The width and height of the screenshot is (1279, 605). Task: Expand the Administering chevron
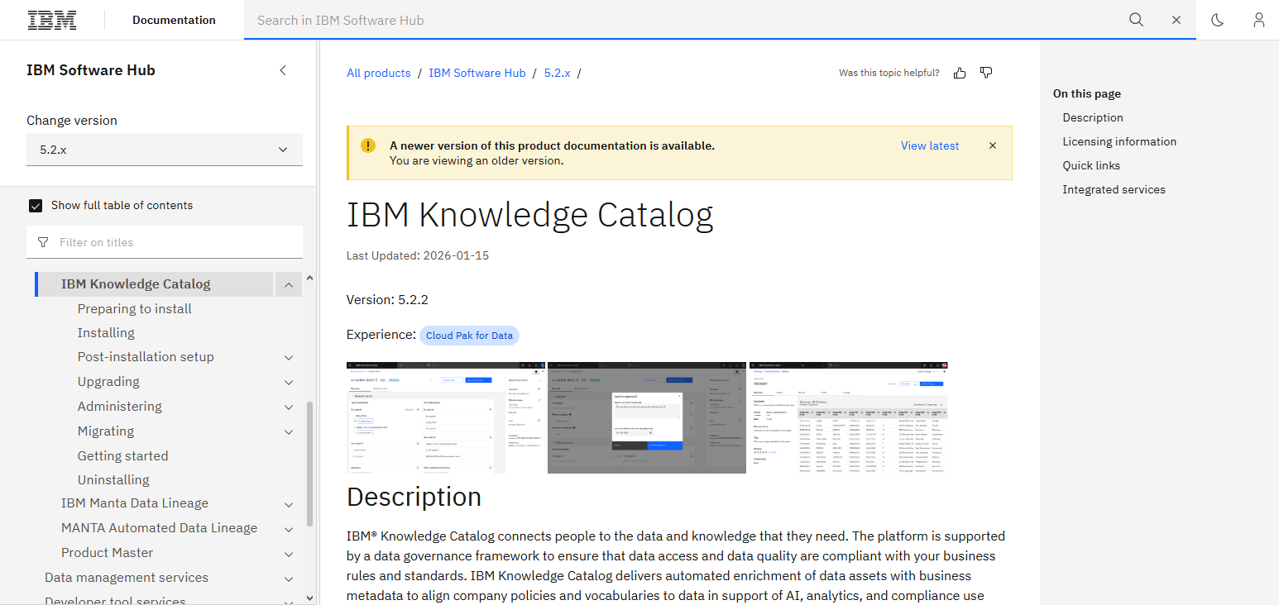289,407
